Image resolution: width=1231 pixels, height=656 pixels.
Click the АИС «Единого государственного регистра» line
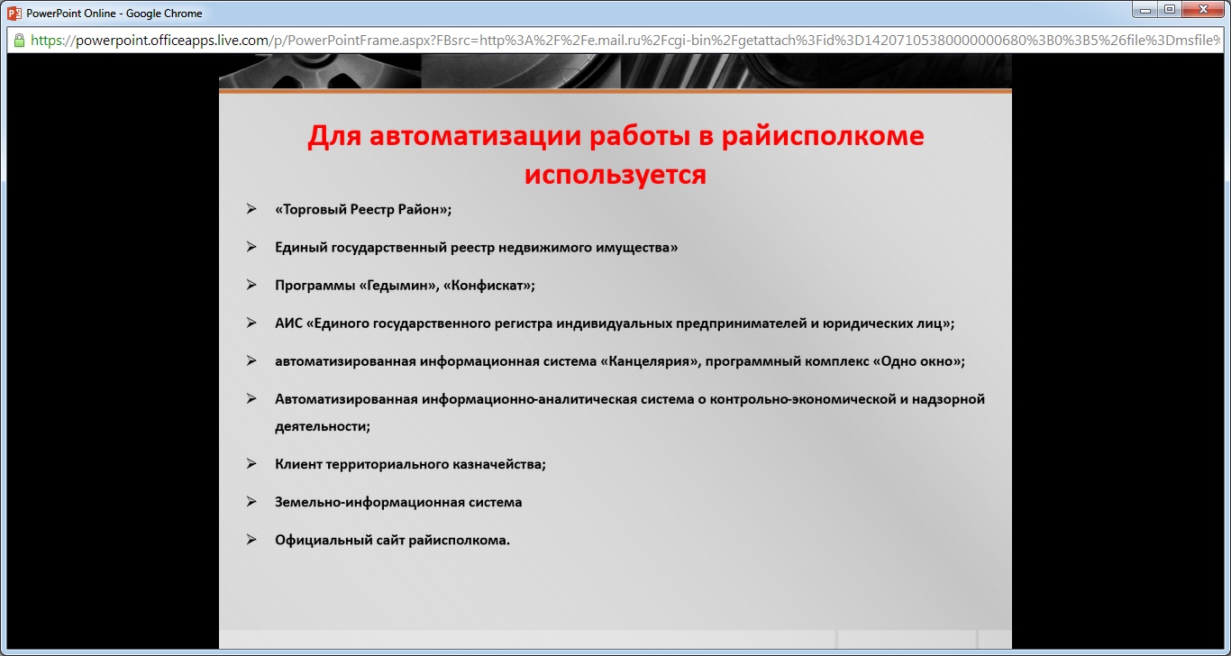point(615,323)
